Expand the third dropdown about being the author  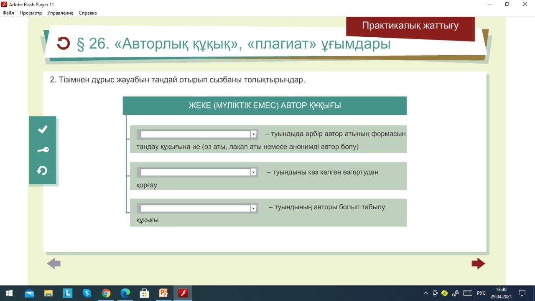pos(253,208)
